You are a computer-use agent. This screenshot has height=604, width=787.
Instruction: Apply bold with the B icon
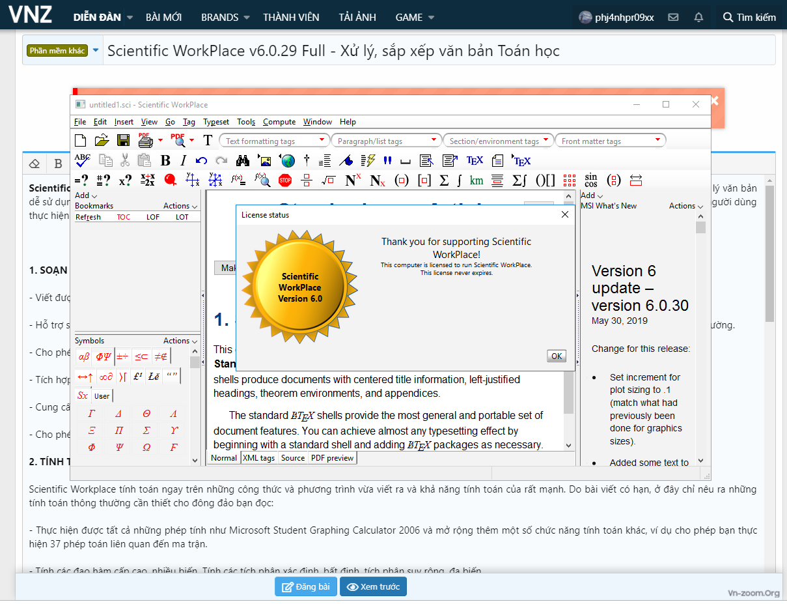(165, 161)
